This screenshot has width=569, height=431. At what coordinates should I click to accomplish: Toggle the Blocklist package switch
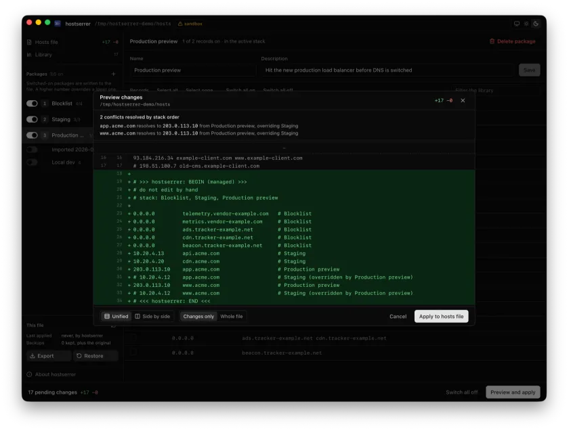[32, 104]
